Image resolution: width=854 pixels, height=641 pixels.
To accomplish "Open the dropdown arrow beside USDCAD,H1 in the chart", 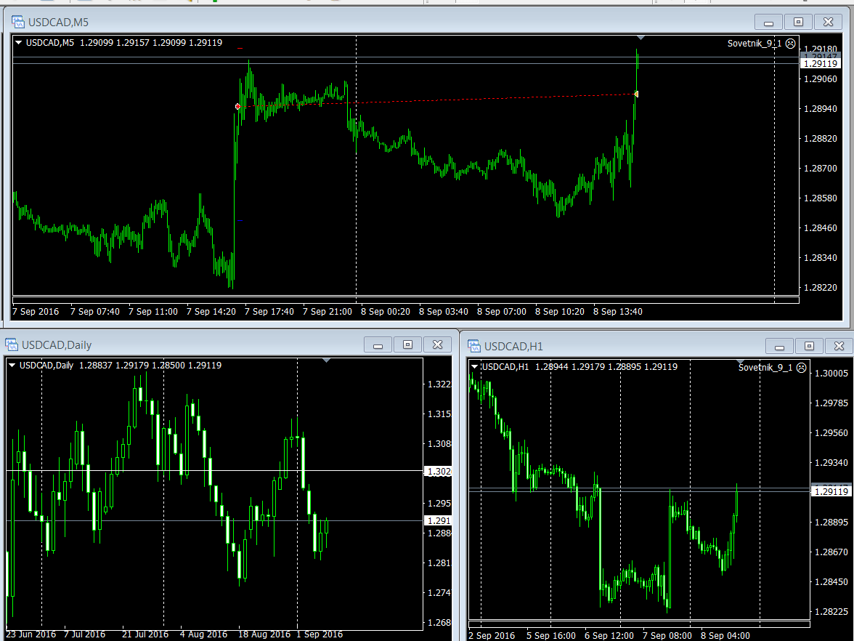I will [474, 367].
